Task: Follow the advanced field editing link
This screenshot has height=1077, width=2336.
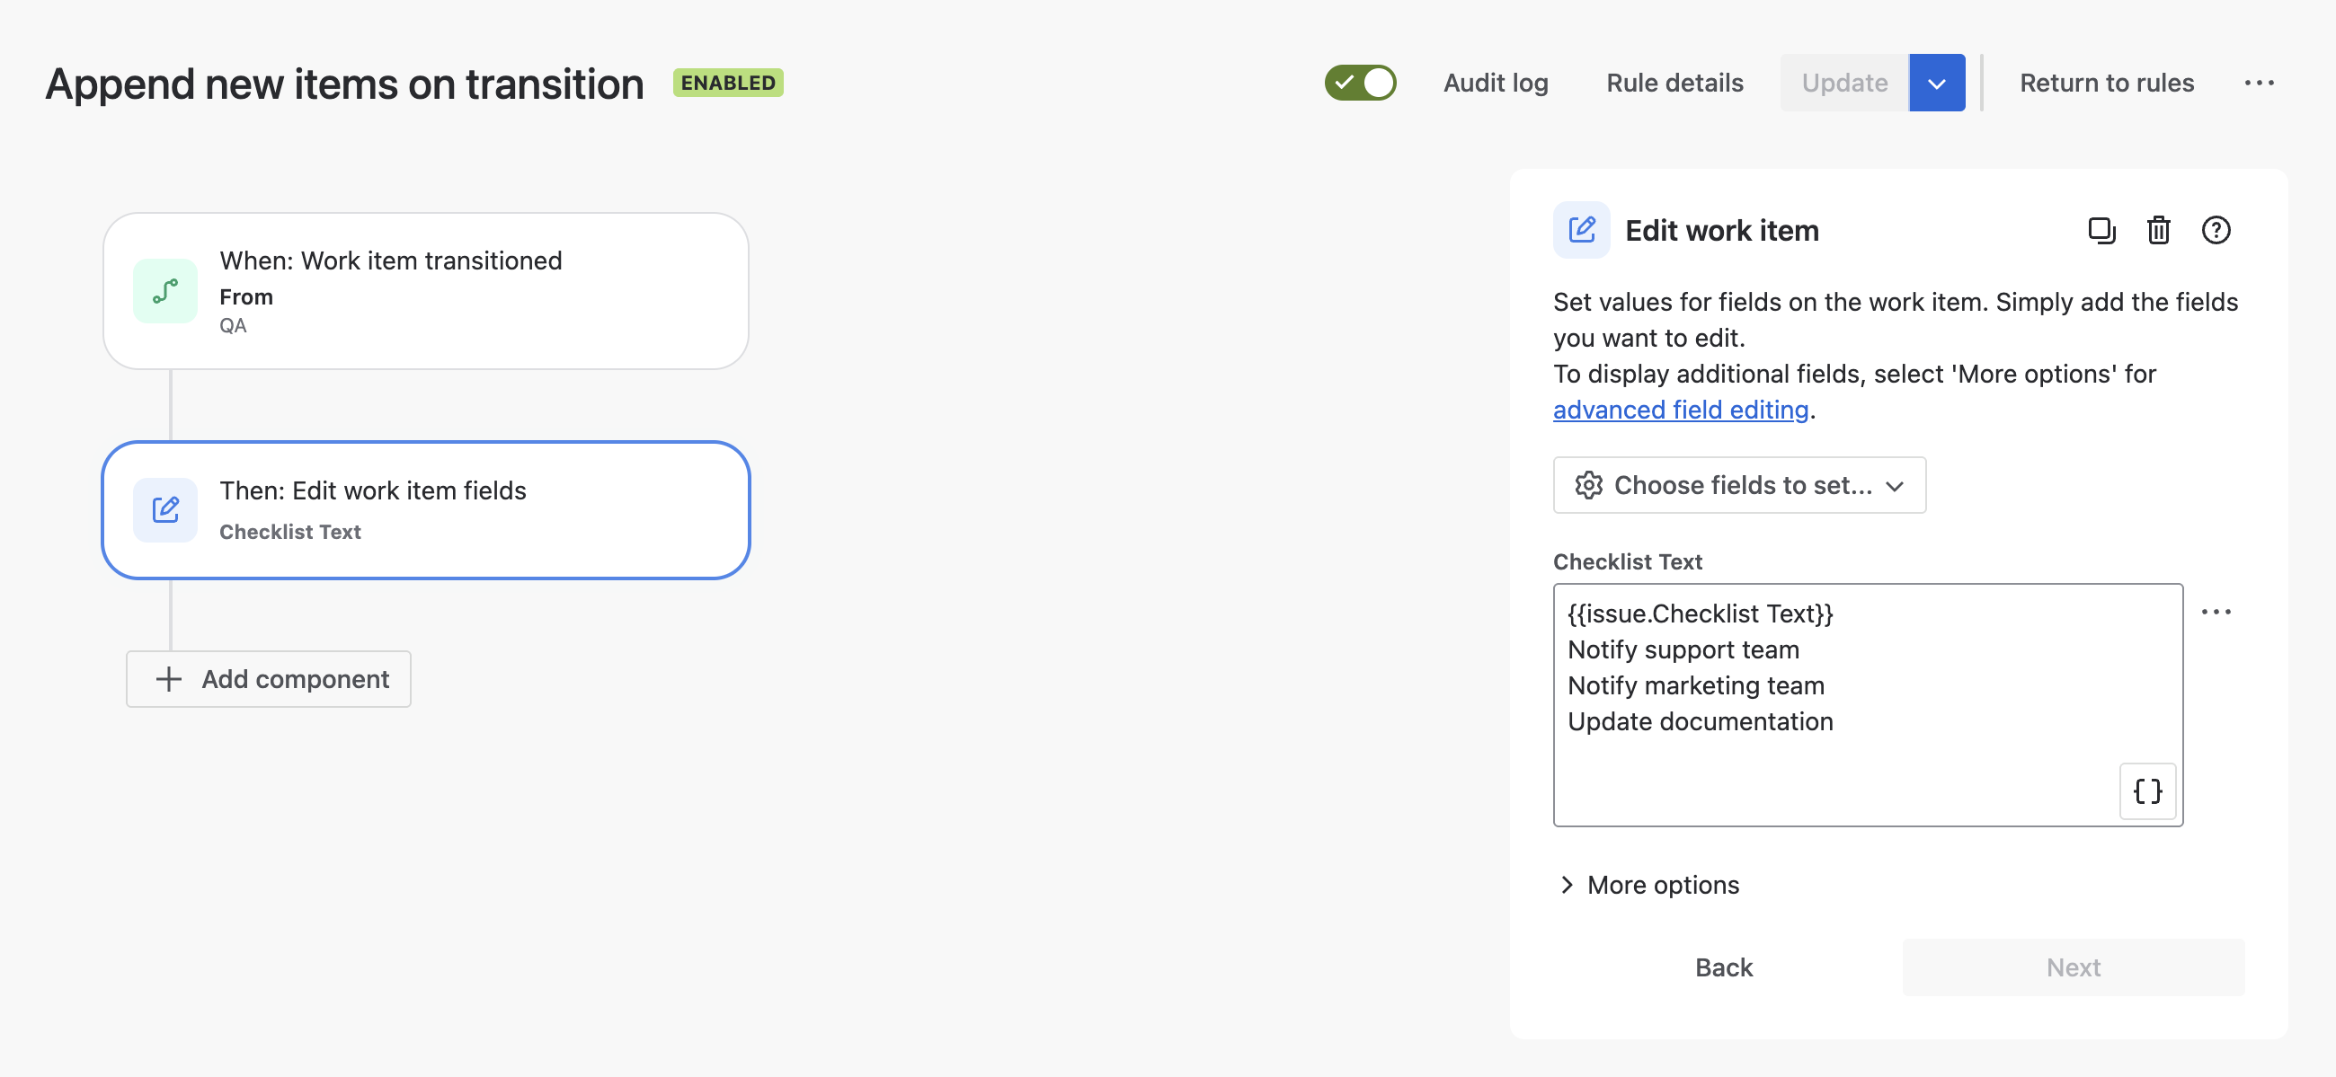Action: [1681, 410]
